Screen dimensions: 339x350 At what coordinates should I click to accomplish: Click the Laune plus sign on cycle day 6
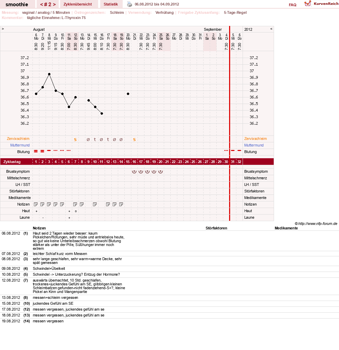[69, 218]
